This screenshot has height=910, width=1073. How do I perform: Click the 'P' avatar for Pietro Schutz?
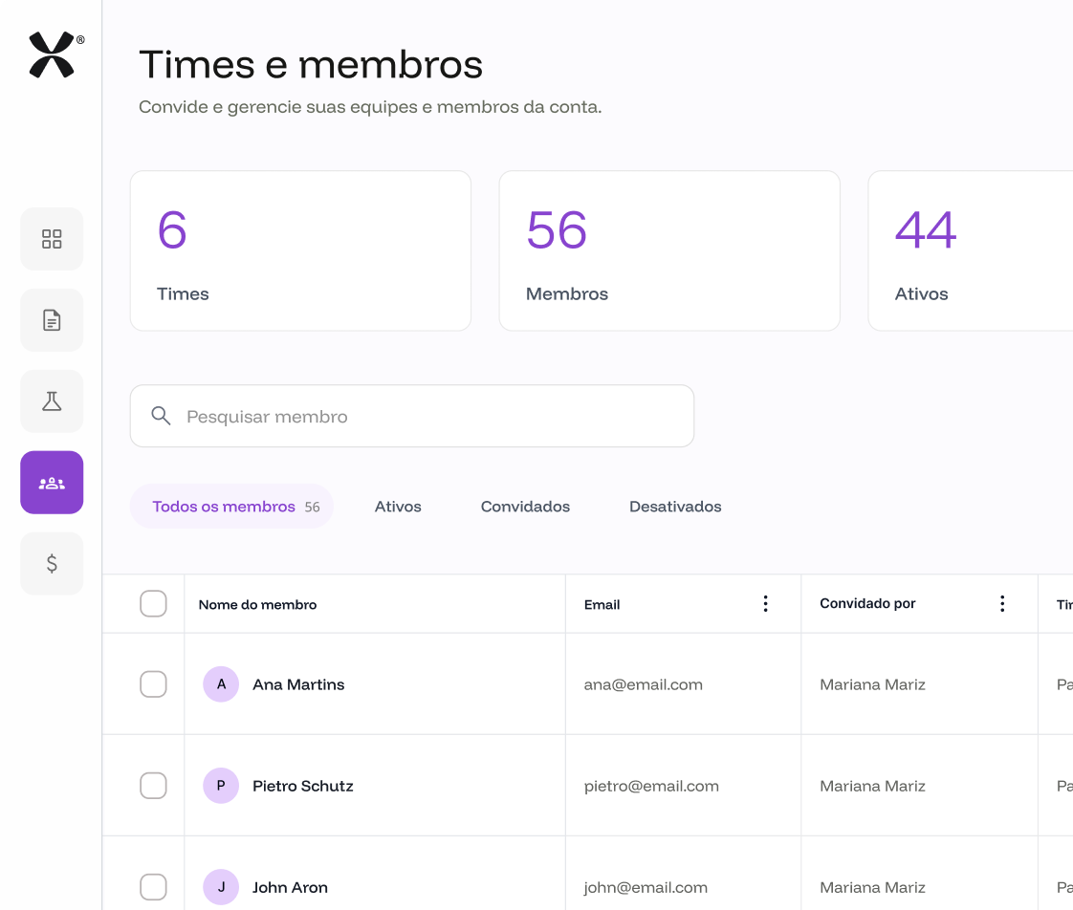(221, 786)
